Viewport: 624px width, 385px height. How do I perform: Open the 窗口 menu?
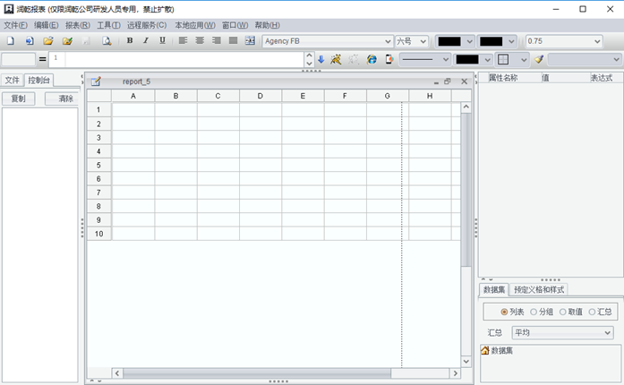pyautogui.click(x=235, y=25)
